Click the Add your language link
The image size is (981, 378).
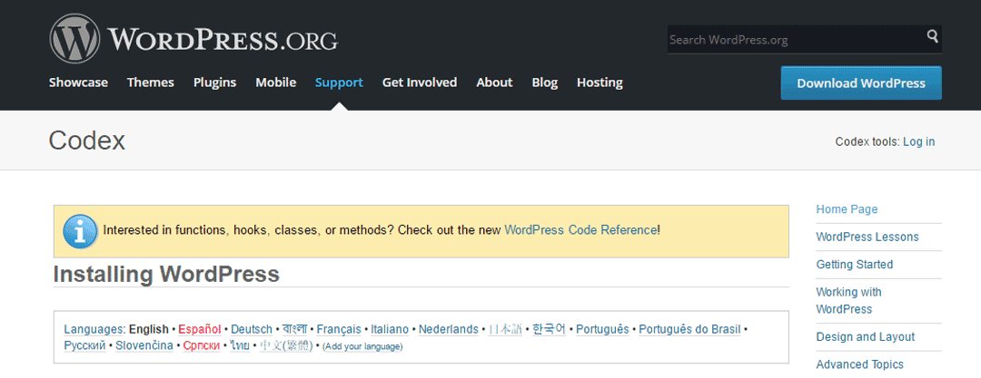coord(362,346)
